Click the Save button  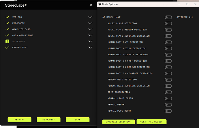78,120
